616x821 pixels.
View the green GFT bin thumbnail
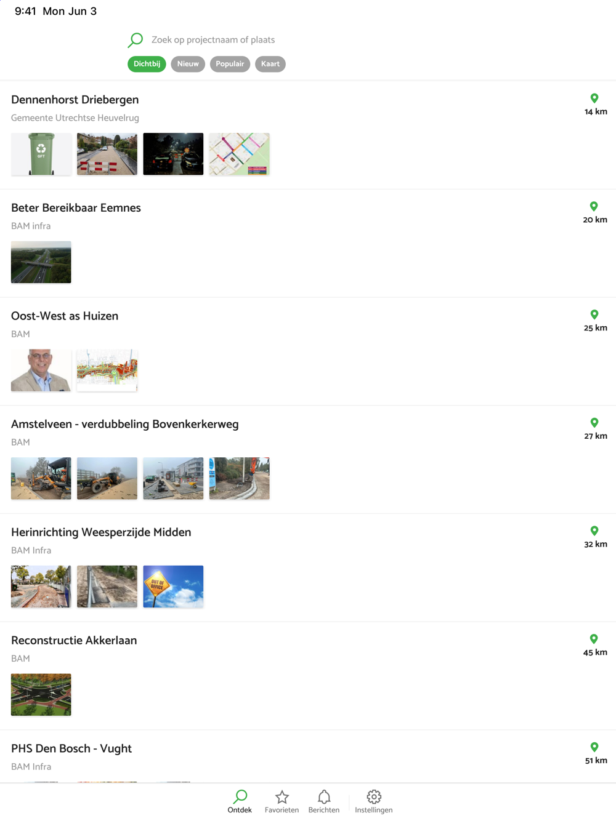coord(41,154)
